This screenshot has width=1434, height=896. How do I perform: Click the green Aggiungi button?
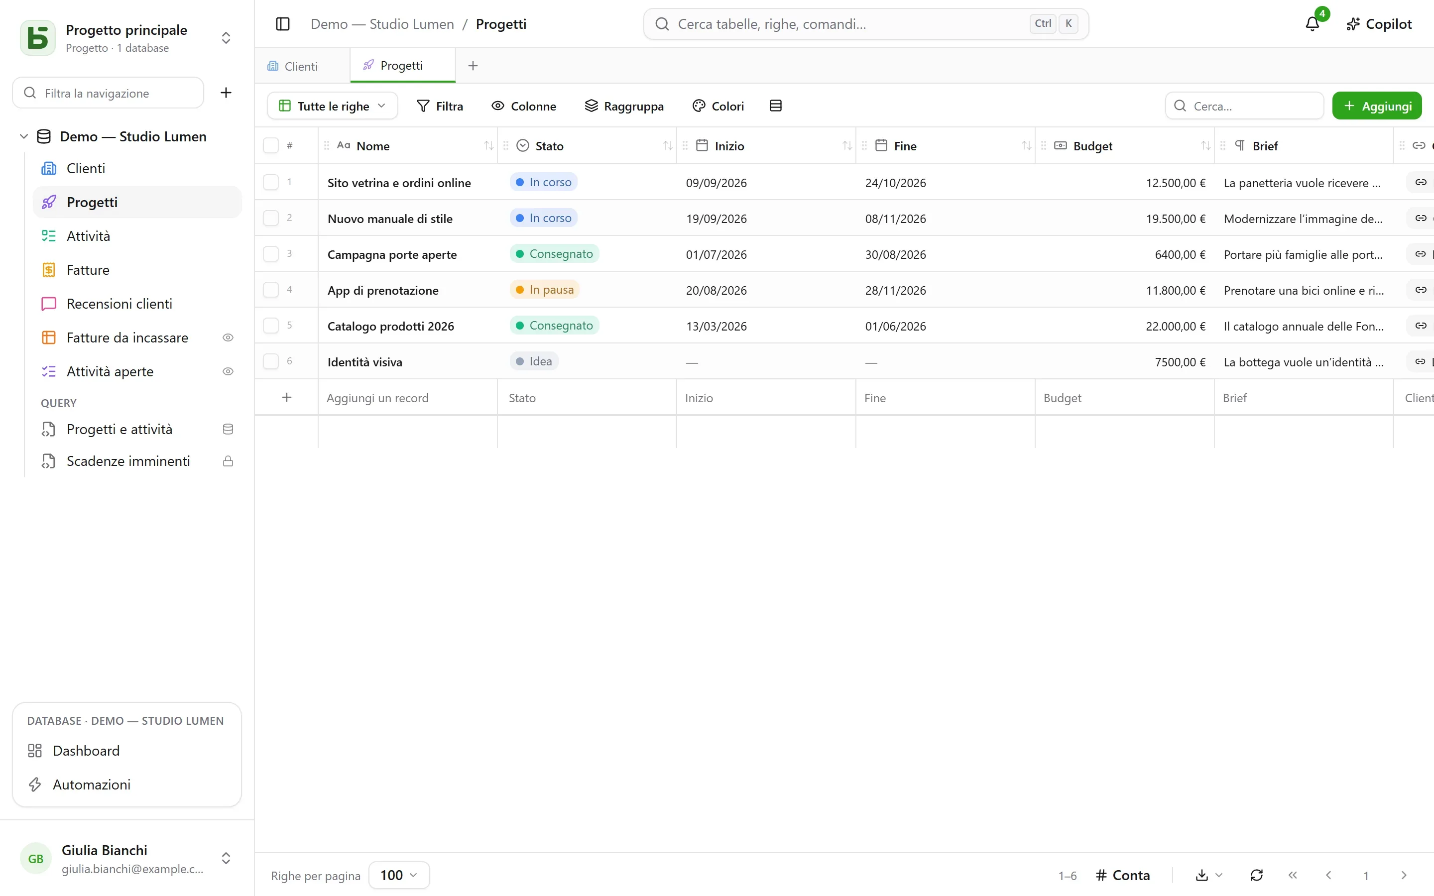pyautogui.click(x=1377, y=106)
